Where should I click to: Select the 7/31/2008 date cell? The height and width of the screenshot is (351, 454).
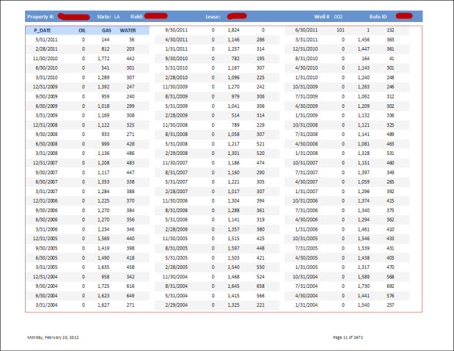(307, 134)
